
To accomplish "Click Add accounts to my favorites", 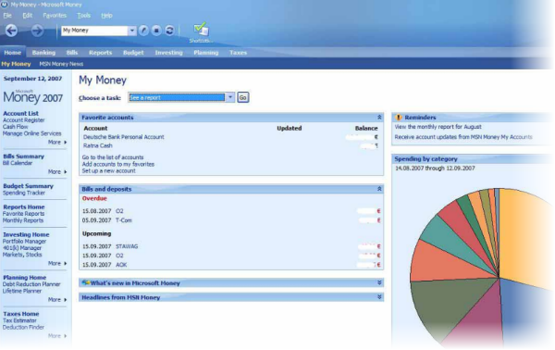I will click(117, 164).
